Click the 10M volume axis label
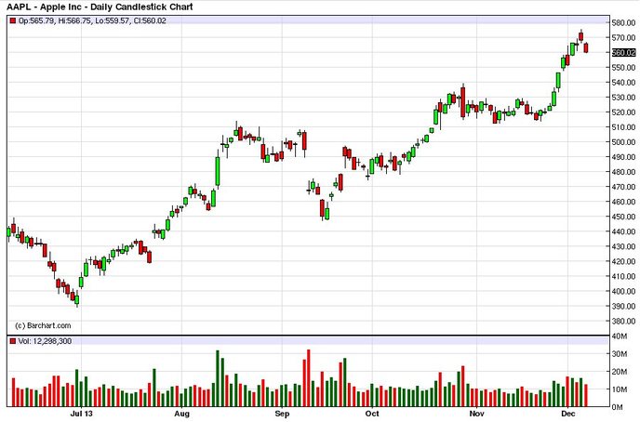Viewport: 640px width, 422px height. pyautogui.click(x=620, y=389)
